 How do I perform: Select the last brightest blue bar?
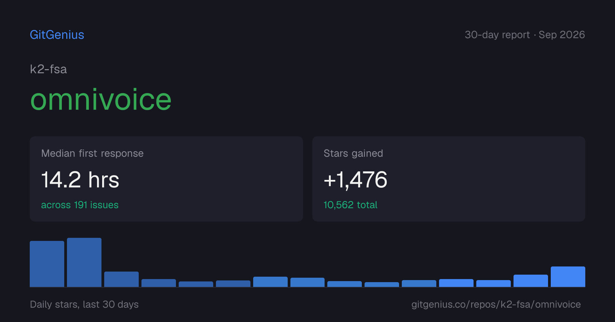[x=568, y=277]
